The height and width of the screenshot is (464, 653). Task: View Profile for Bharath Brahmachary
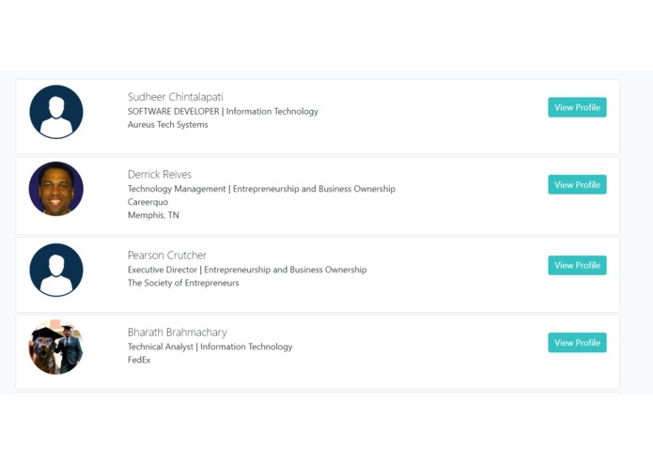[577, 343]
